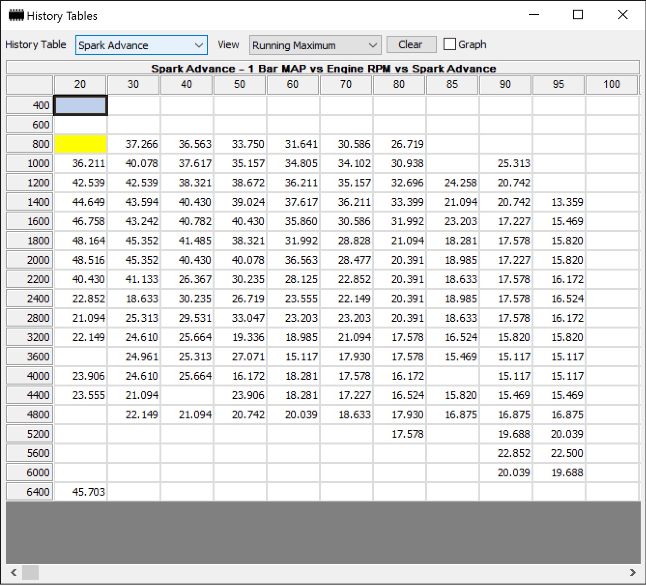Screen dimensions: 646x586
Task: Click column header 80
Action: [399, 85]
